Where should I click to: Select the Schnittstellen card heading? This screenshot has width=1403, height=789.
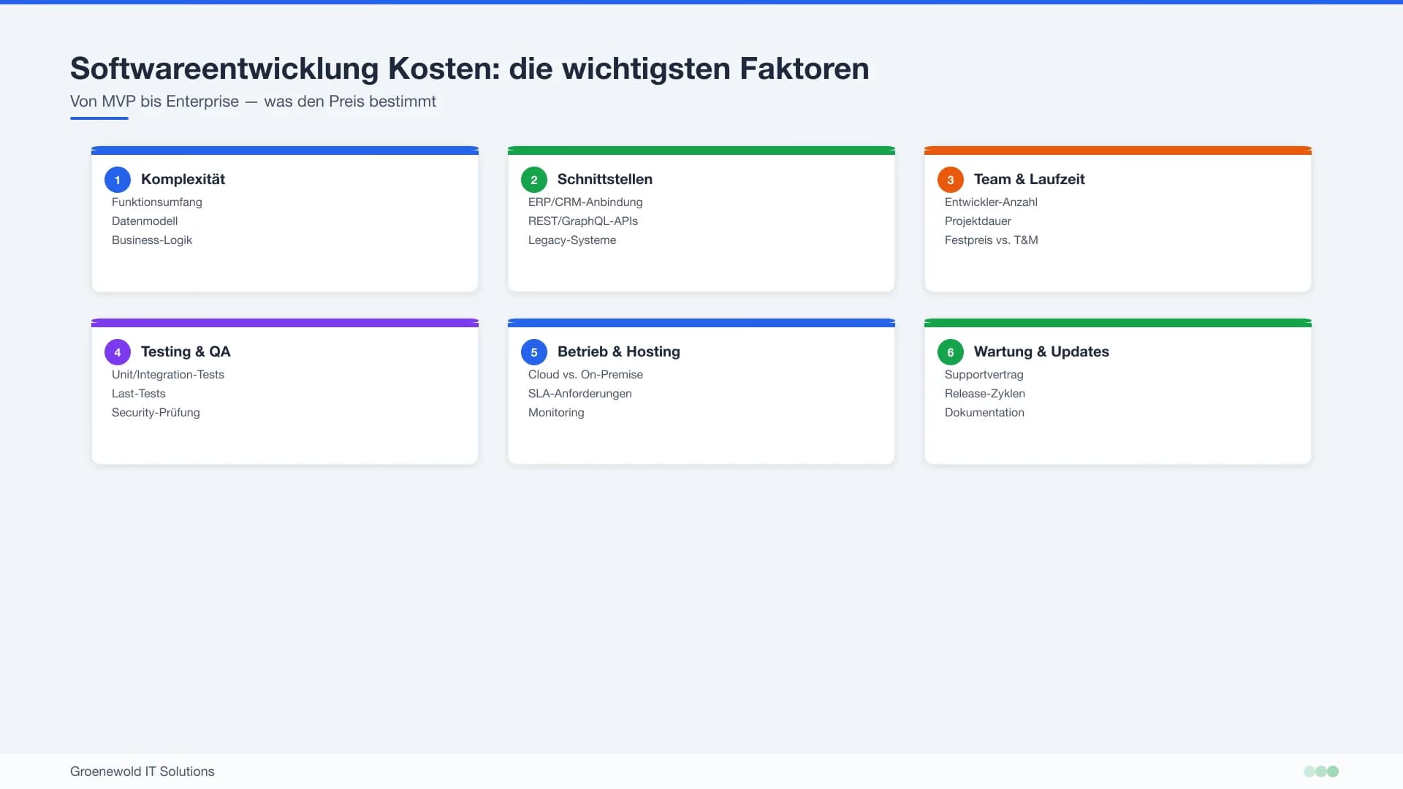(605, 179)
